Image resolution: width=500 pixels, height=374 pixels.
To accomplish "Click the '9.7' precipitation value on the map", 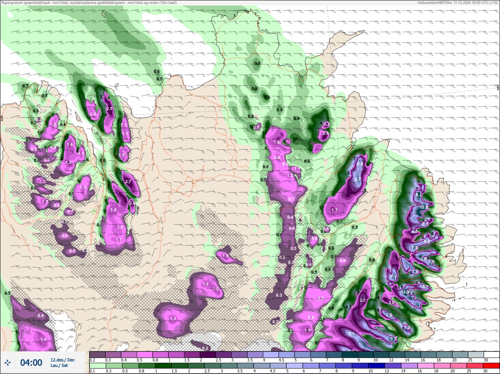I will click(x=393, y=339).
